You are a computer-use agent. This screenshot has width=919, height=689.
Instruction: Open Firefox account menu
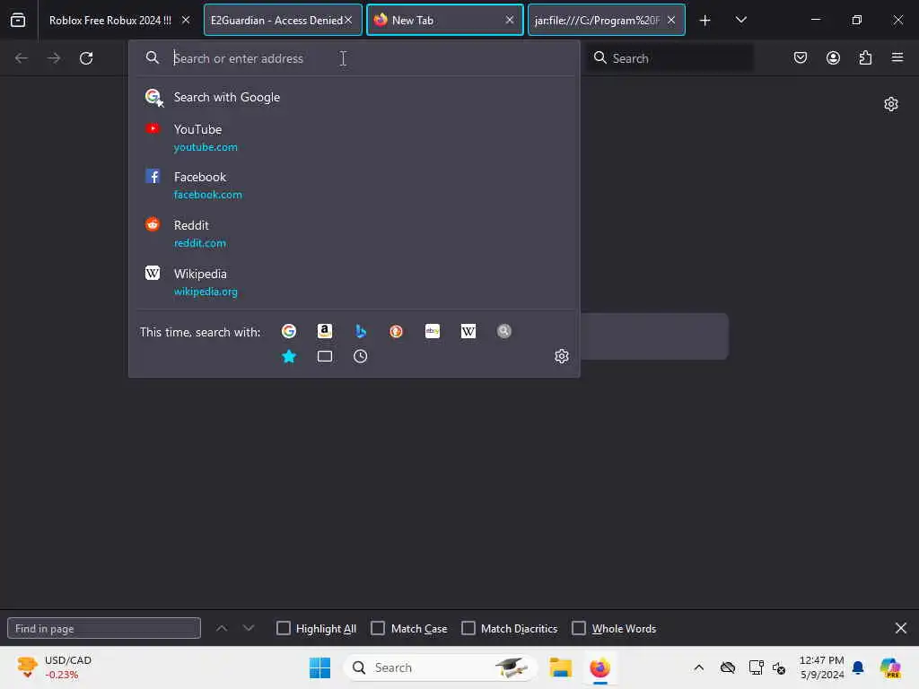tap(833, 57)
